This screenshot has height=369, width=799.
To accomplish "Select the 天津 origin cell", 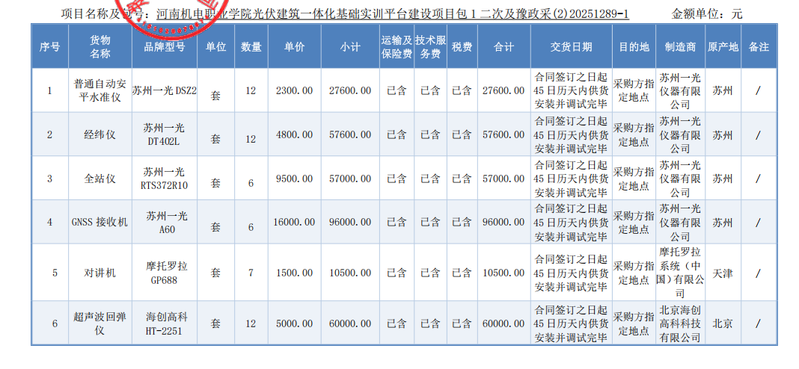I will click(723, 273).
